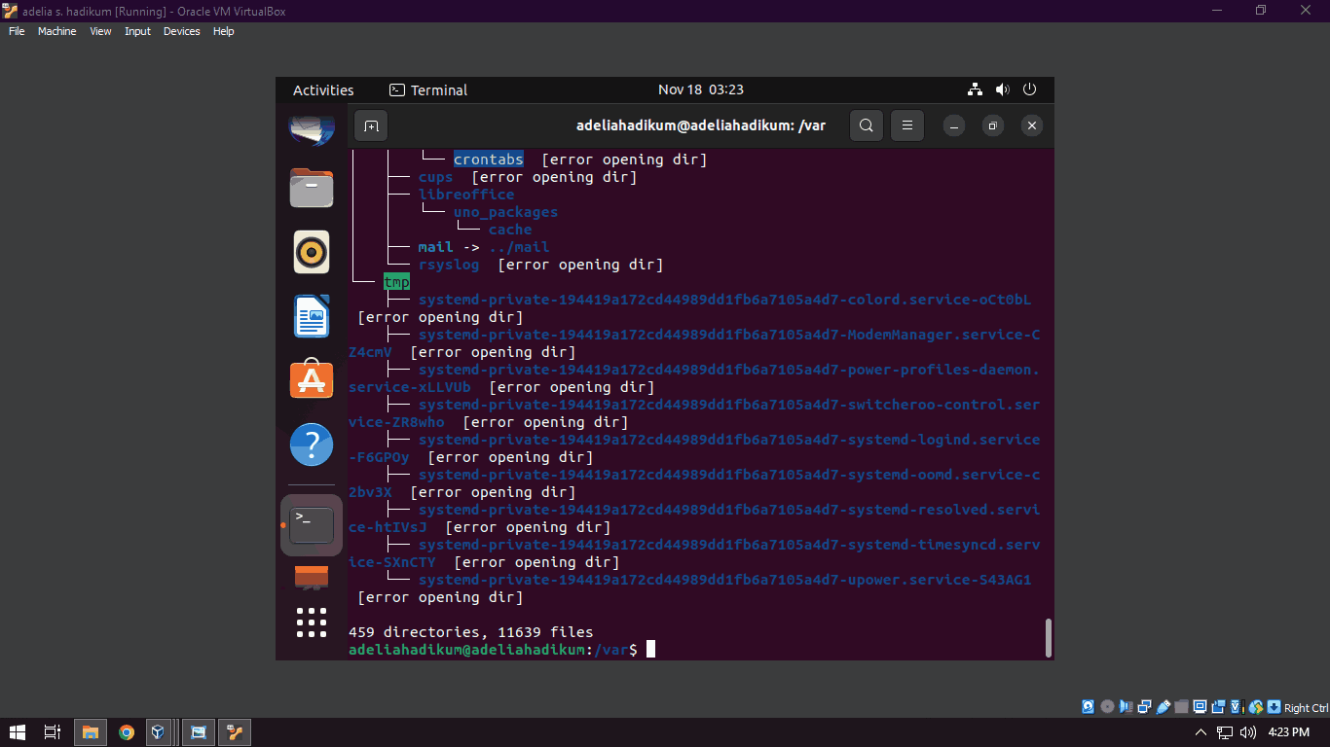Click the Activities button in GNOME top bar

point(323,89)
